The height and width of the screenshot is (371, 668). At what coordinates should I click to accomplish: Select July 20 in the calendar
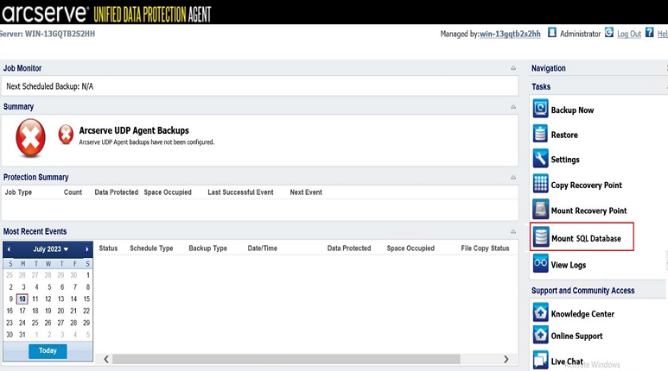(x=60, y=311)
